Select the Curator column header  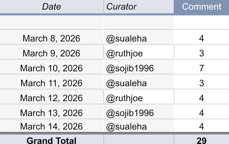139,7
